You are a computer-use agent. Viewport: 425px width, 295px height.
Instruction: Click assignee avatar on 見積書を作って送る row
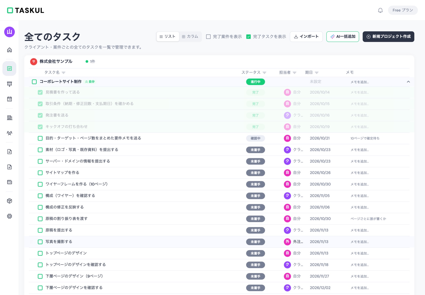point(287,92)
